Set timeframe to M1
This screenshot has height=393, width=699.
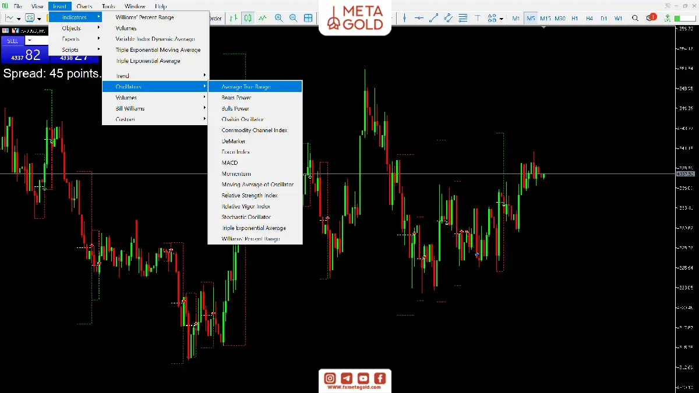point(516,18)
